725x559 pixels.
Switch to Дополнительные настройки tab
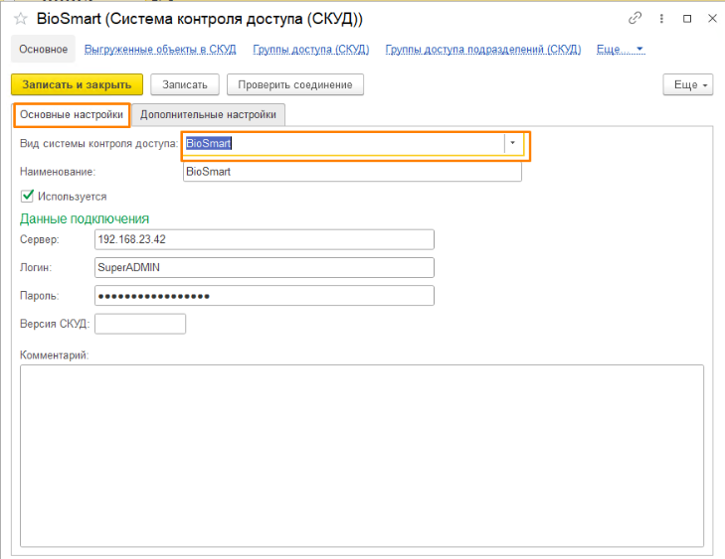pyautogui.click(x=209, y=115)
